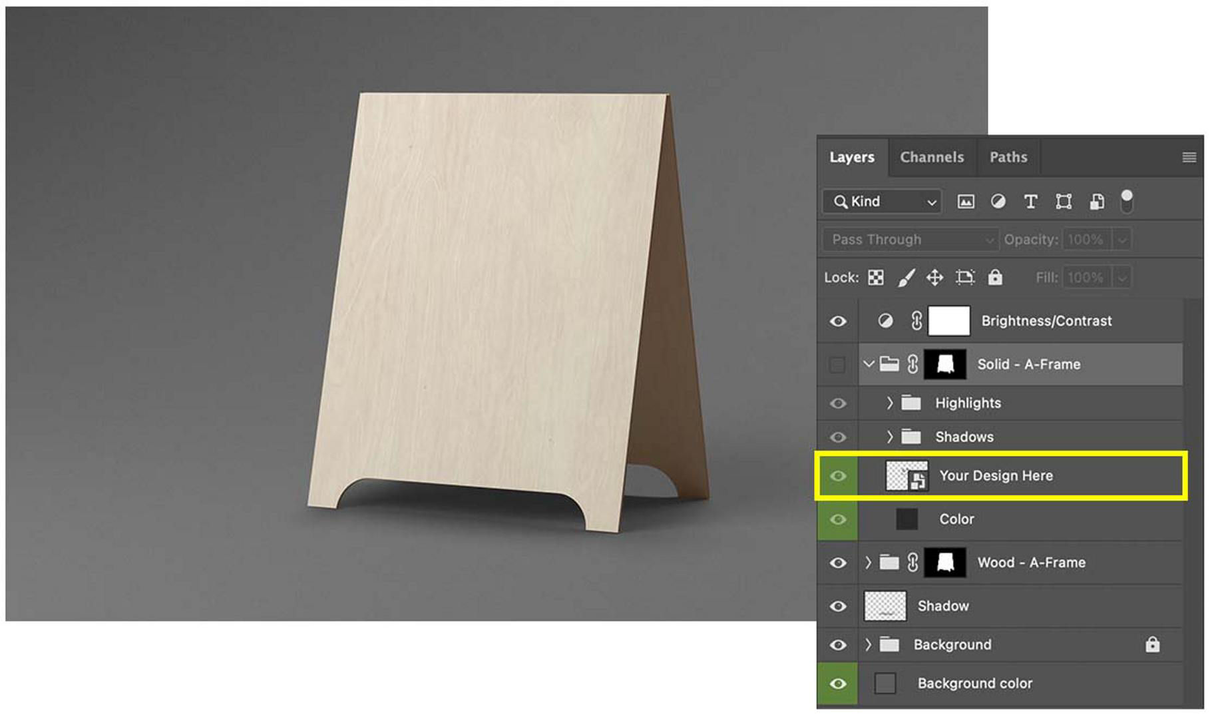Click the smart object filter icon
Screen dimensions: 1220x719
click(1095, 202)
